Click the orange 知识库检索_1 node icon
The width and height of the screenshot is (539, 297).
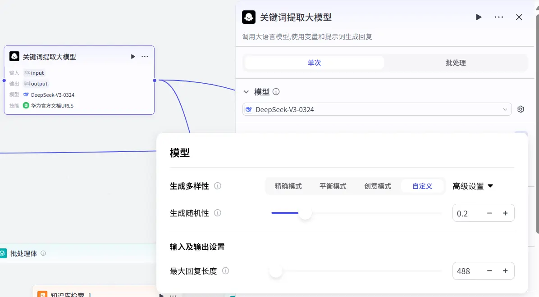click(42, 294)
